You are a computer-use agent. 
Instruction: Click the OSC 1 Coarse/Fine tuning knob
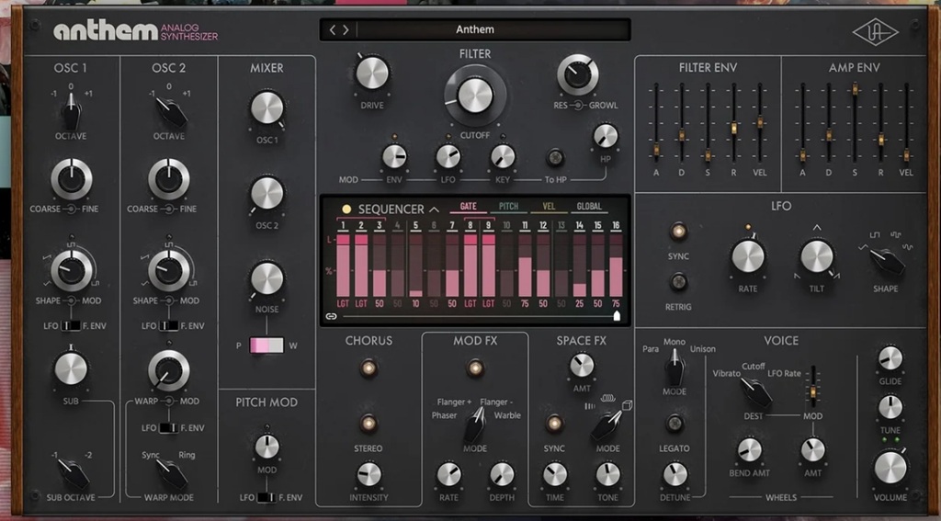[72, 179]
